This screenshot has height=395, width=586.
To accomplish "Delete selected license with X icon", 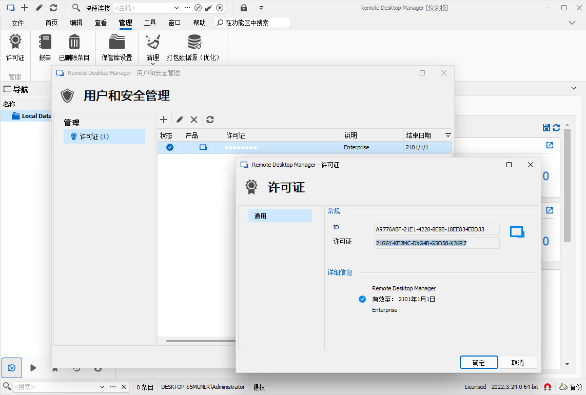I will (x=194, y=120).
